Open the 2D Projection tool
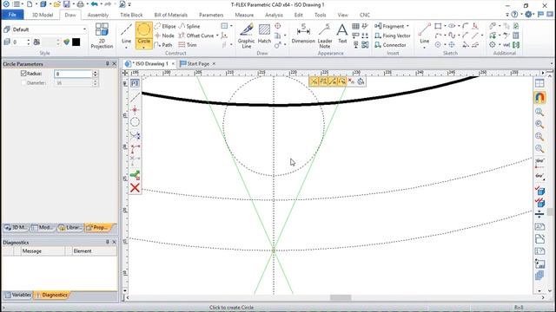The height and width of the screenshot is (312, 556). 102,36
